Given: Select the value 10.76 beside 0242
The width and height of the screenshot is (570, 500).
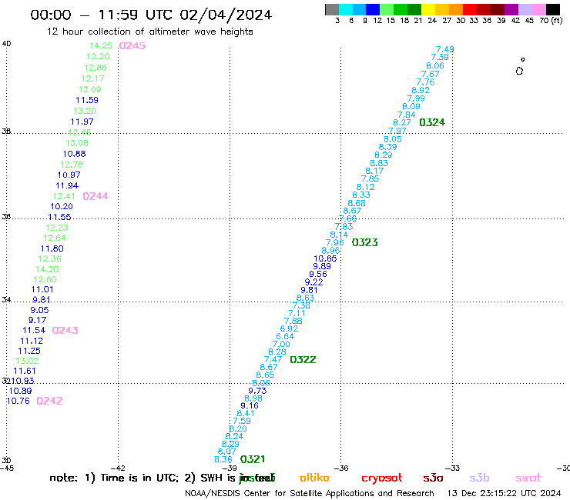Looking at the screenshot, I should click(x=18, y=402).
